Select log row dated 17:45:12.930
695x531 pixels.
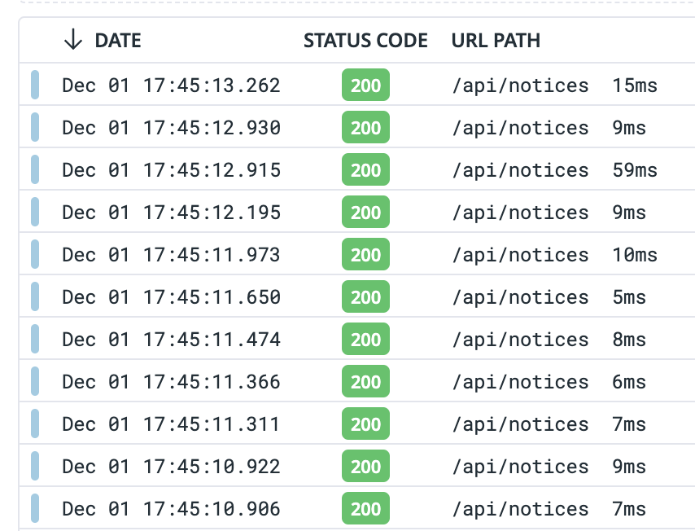[x=356, y=127]
